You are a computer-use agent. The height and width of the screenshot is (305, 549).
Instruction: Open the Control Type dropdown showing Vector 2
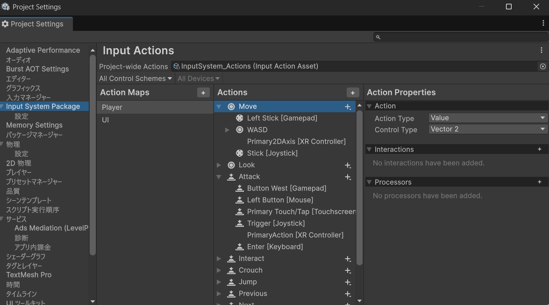coord(487,129)
